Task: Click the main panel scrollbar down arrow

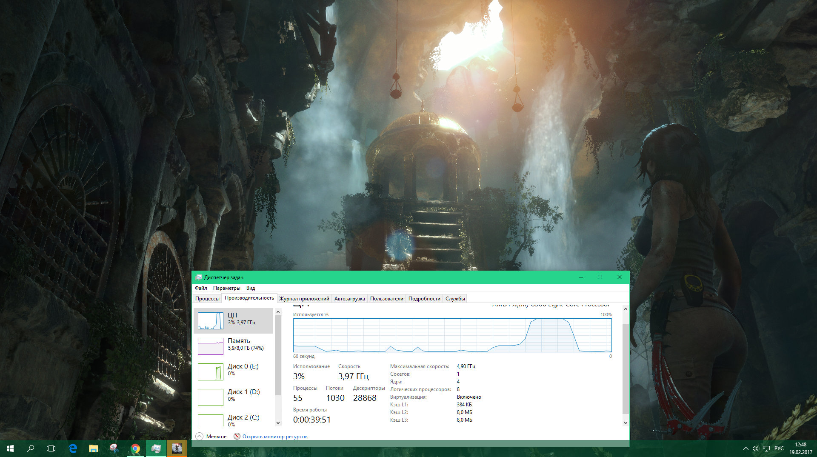Action: (626, 423)
